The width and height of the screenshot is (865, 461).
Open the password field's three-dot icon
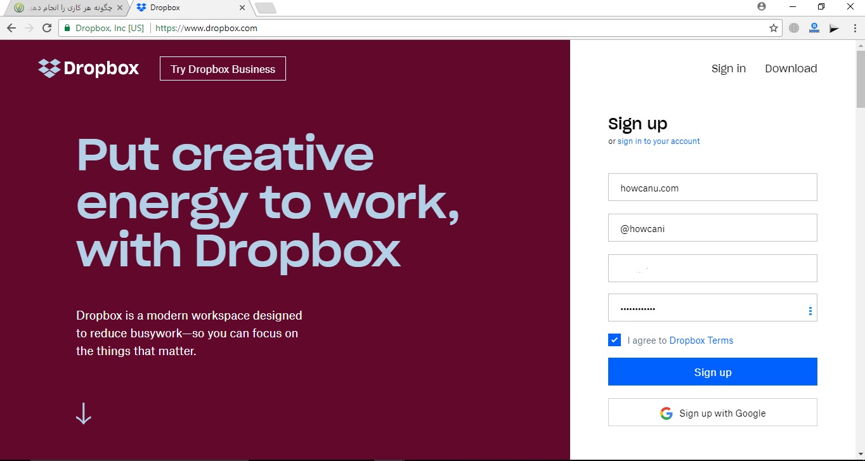[x=810, y=311]
